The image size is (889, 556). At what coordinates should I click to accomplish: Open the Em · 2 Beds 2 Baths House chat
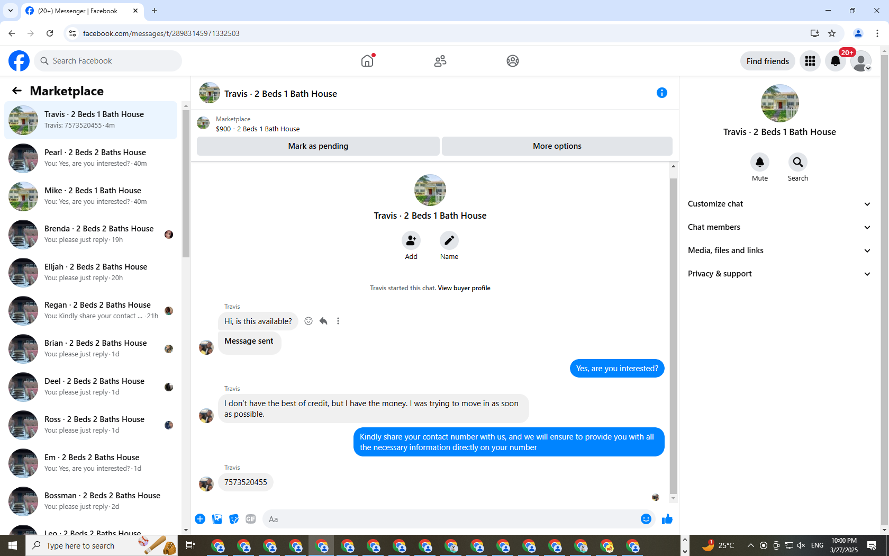coord(91,463)
